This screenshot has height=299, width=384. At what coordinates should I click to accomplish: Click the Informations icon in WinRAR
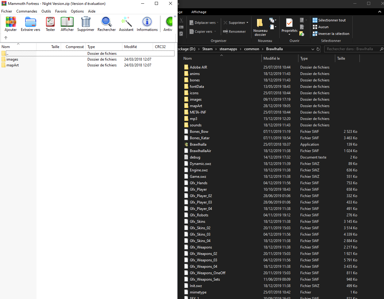tap(147, 22)
